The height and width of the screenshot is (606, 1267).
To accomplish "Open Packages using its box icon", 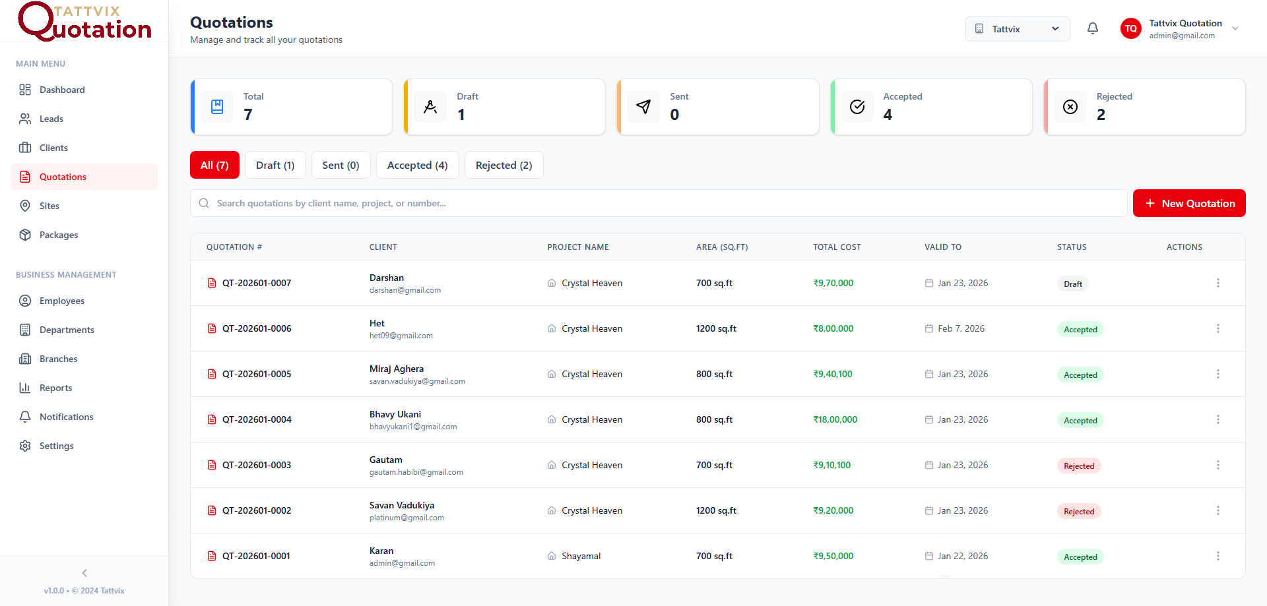I will tap(24, 235).
